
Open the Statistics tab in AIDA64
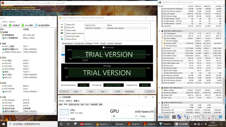click(118, 44)
